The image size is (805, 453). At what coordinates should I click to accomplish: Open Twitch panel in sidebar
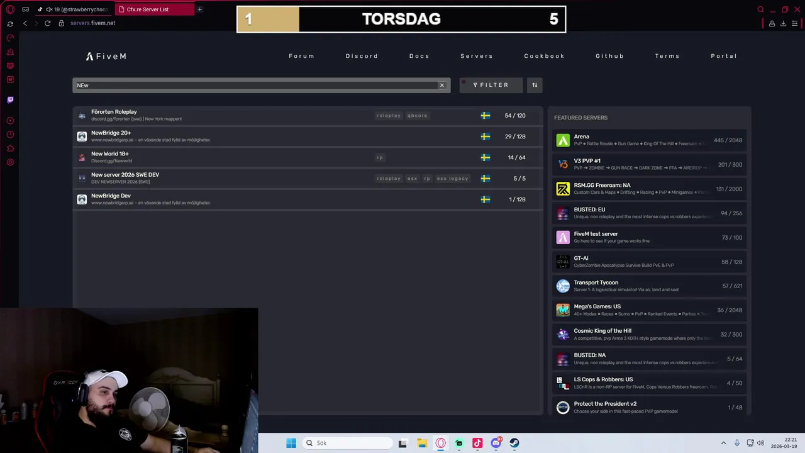coord(10,99)
